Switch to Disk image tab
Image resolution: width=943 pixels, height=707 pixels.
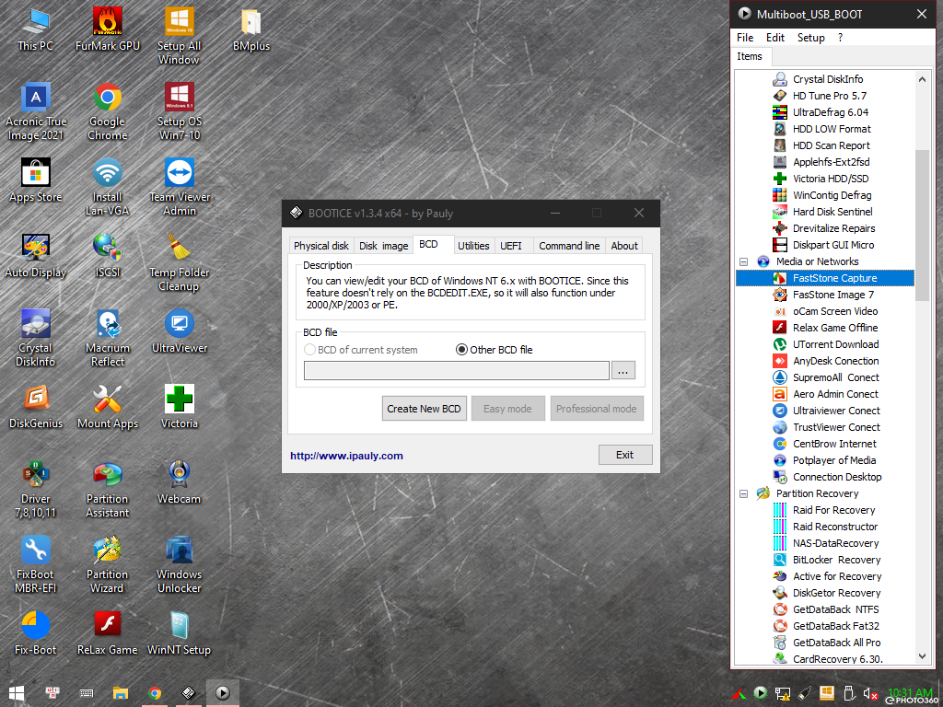(x=384, y=245)
